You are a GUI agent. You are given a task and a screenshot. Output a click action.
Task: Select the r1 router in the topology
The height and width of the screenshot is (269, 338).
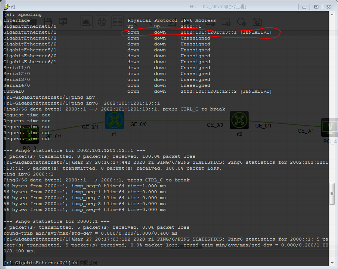[x=115, y=120]
